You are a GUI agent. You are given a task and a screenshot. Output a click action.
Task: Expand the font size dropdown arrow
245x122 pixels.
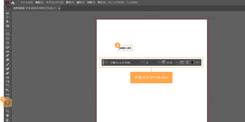[177, 62]
